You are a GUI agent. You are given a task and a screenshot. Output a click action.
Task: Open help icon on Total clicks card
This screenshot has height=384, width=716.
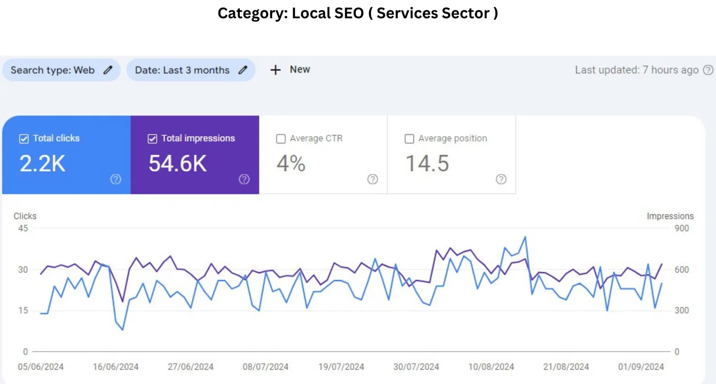(x=116, y=179)
